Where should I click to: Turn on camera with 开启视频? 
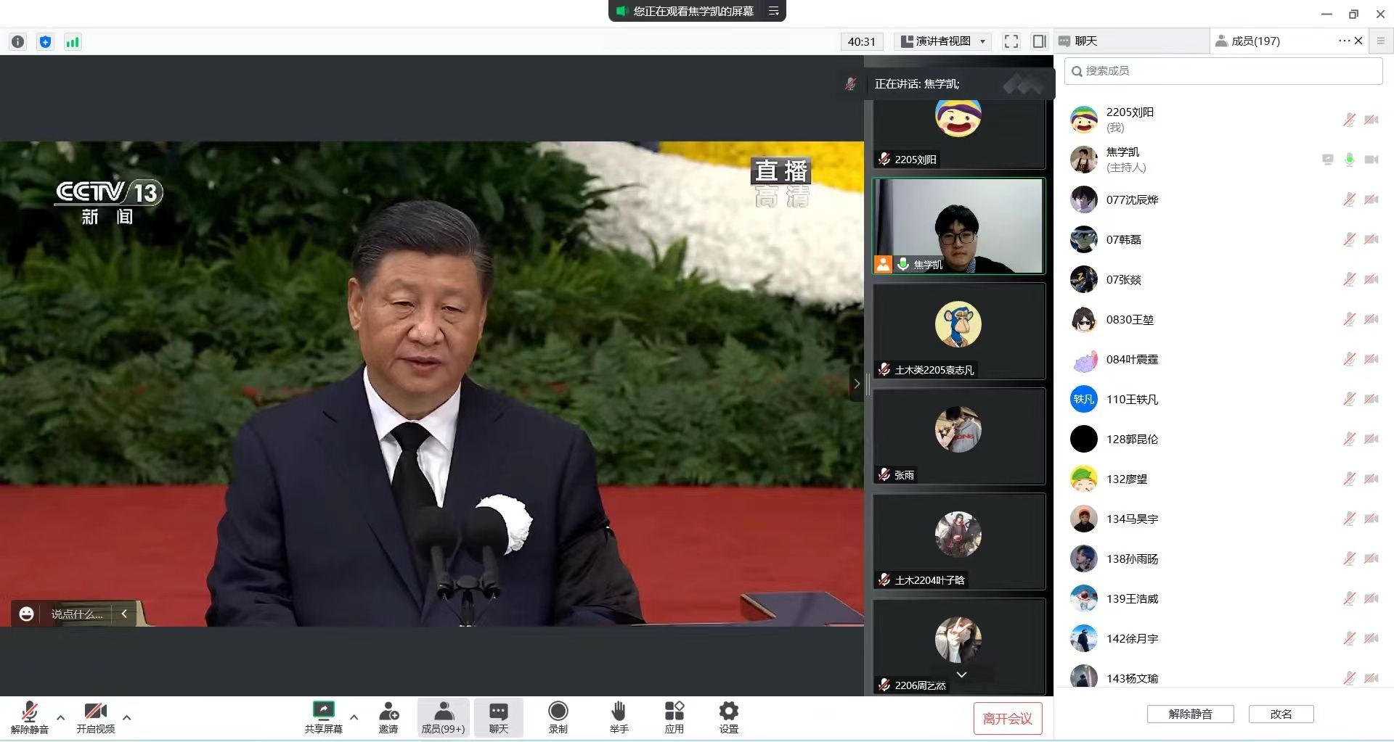(x=96, y=717)
